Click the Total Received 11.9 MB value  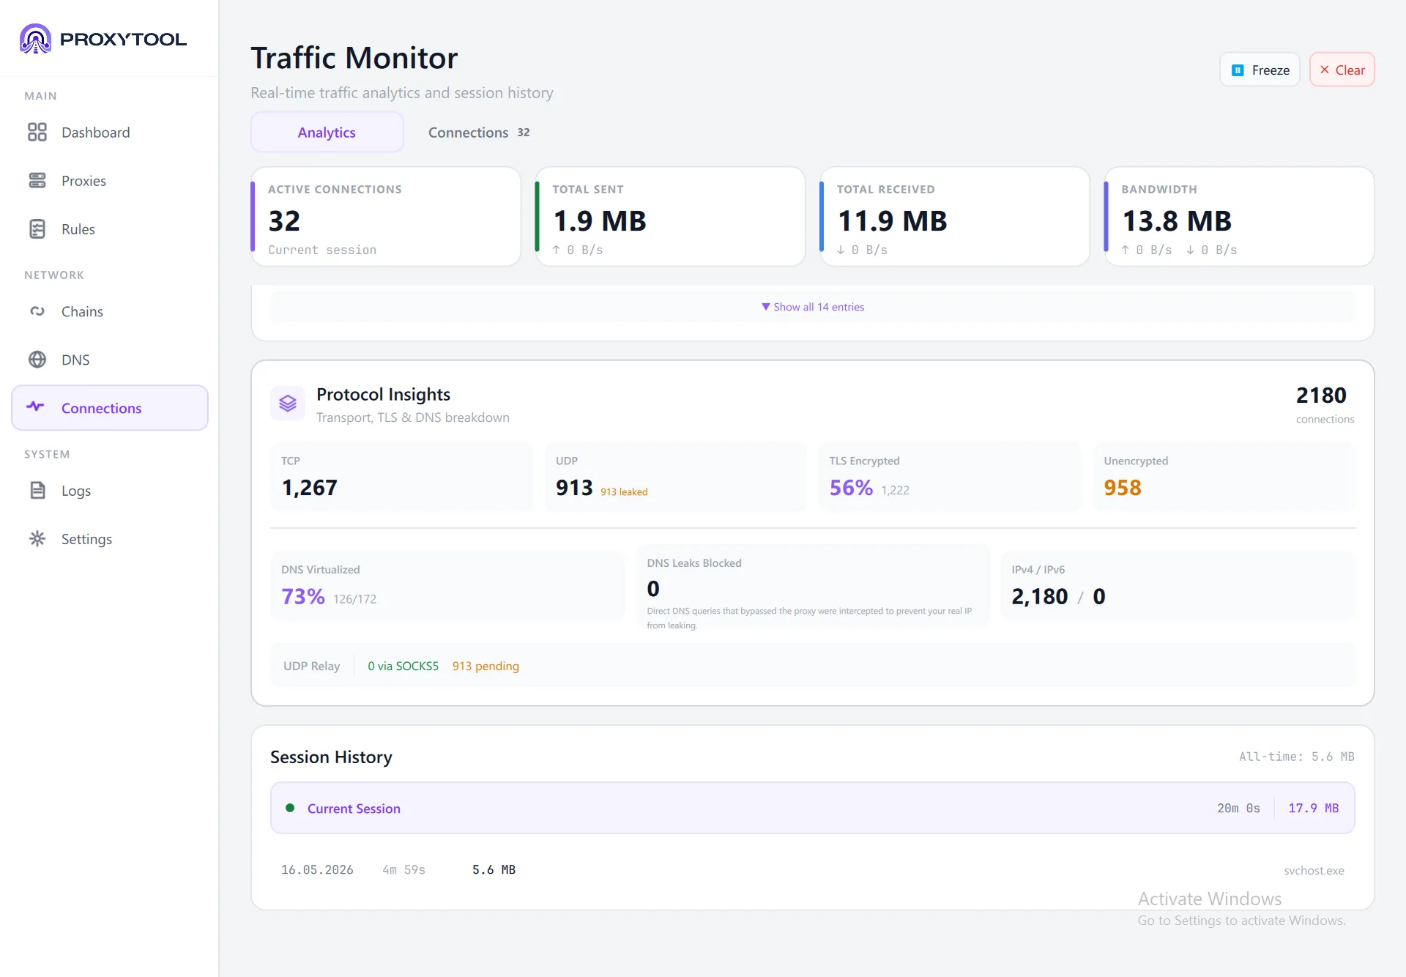click(x=892, y=220)
